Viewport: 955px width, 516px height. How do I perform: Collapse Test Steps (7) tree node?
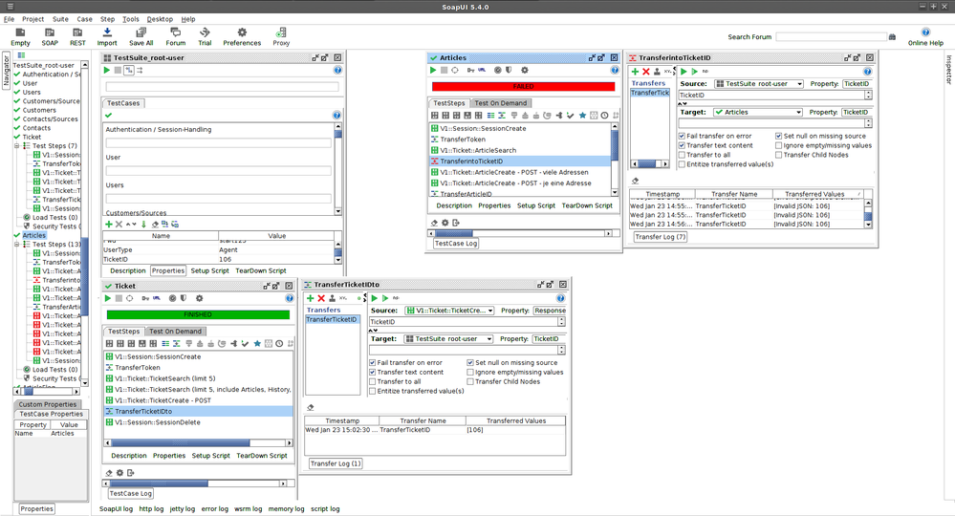pyautogui.click(x=16, y=146)
